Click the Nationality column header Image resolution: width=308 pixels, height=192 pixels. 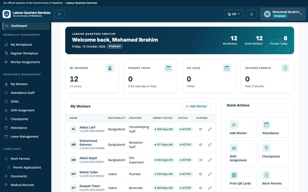click(x=117, y=118)
